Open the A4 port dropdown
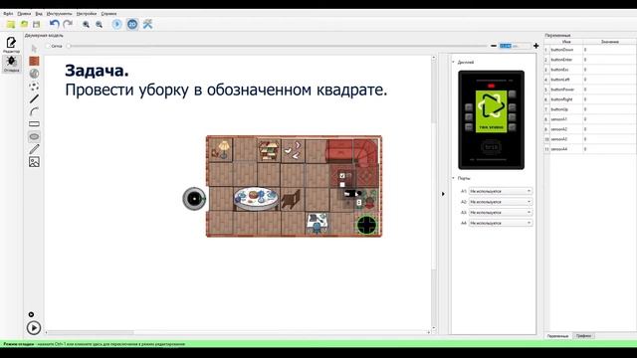This screenshot has width=637, height=358. coord(500,223)
